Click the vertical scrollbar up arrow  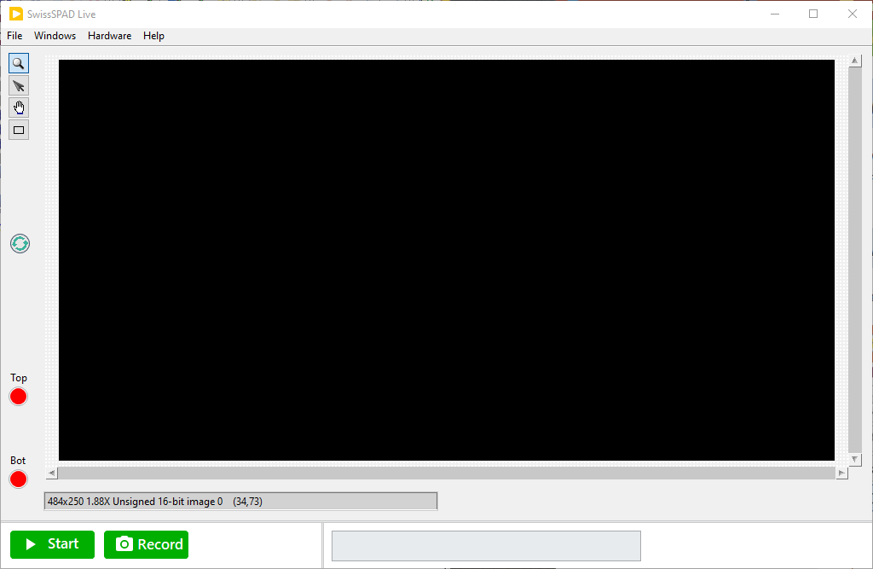coord(854,61)
